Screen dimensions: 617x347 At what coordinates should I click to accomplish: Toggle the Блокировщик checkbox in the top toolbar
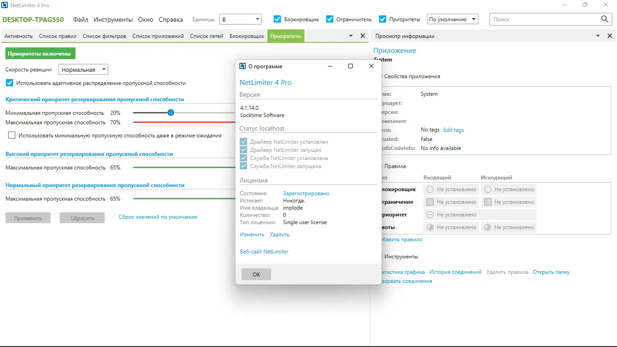pyautogui.click(x=277, y=19)
